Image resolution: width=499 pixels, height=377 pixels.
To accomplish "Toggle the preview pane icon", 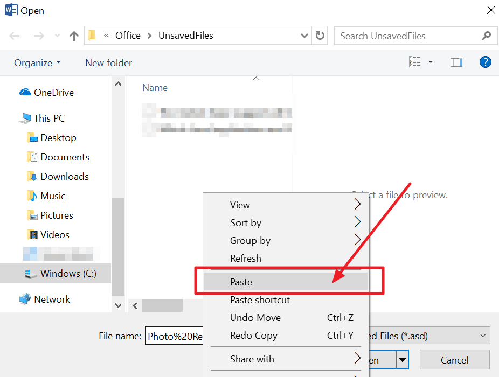I will click(456, 62).
